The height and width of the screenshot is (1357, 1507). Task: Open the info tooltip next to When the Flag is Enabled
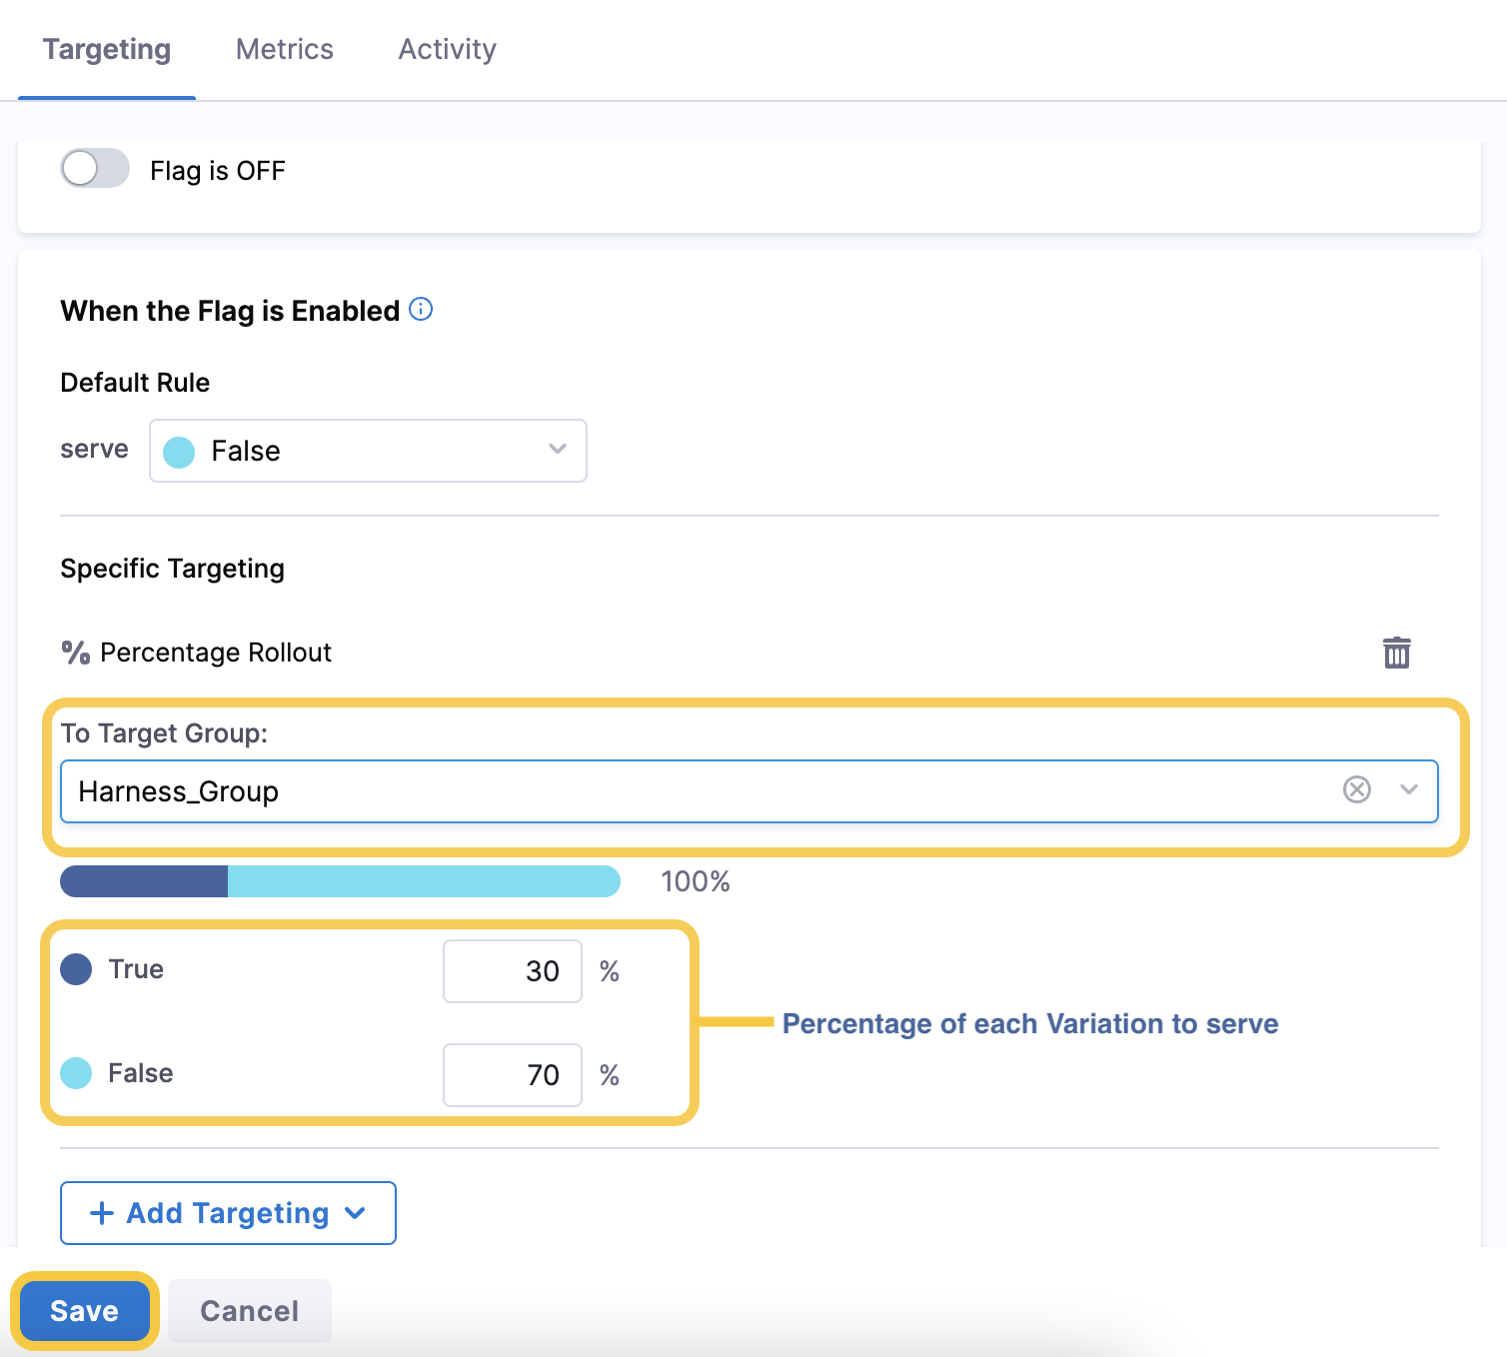pos(421,310)
